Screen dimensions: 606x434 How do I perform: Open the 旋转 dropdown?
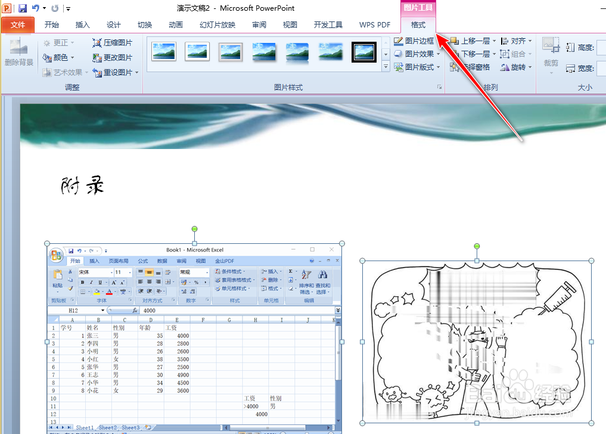[x=517, y=67]
